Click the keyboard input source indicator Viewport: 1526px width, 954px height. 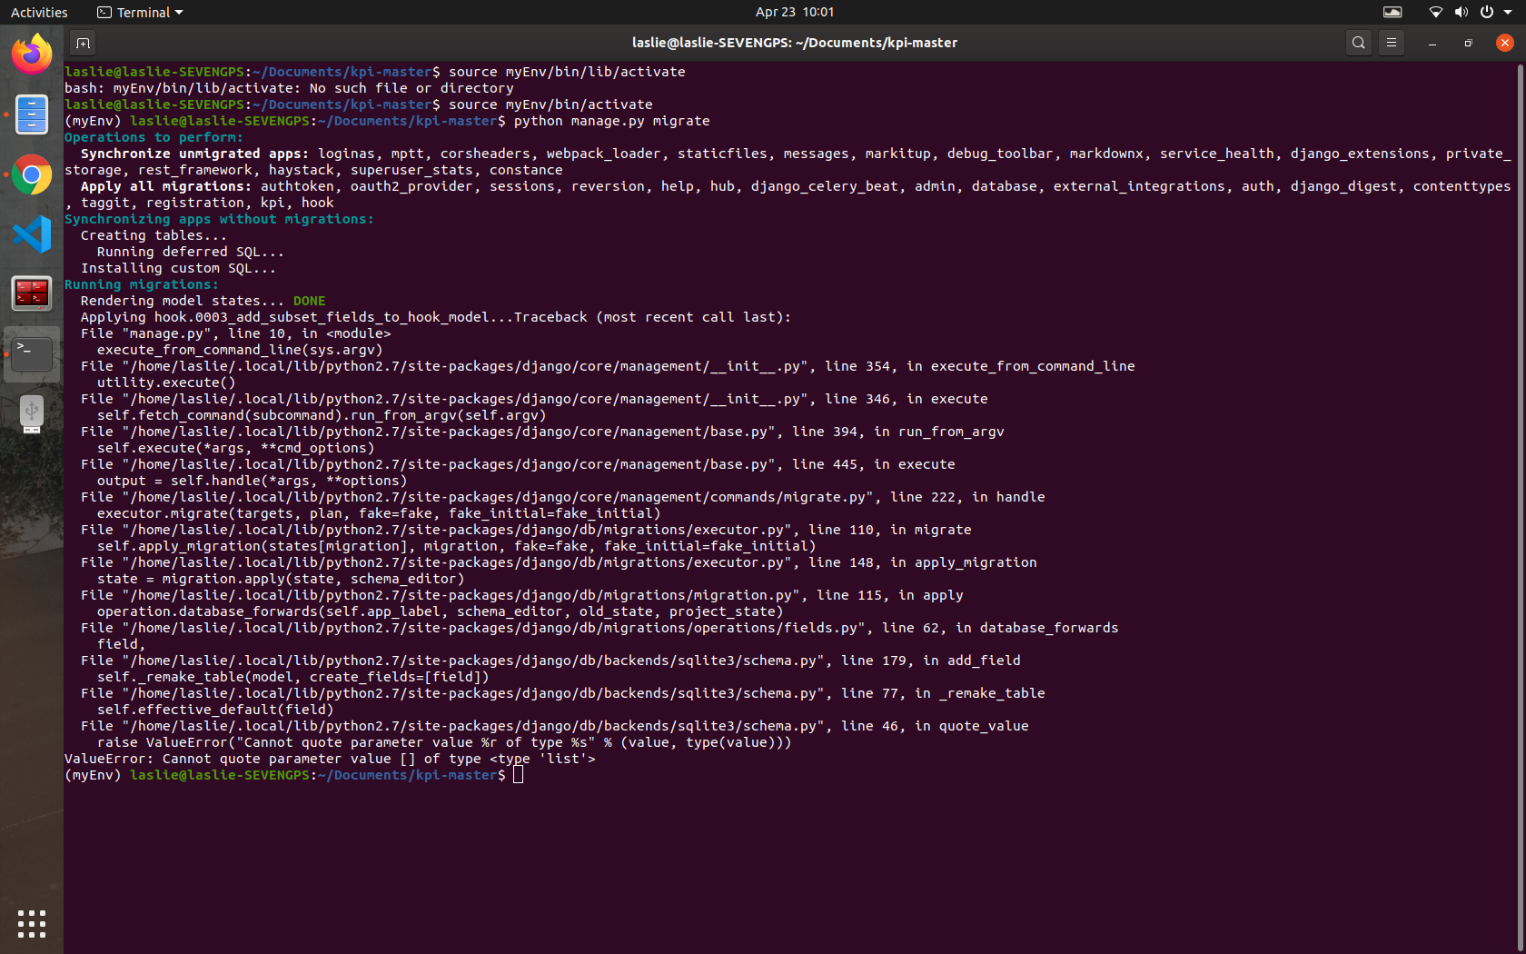coord(1392,12)
